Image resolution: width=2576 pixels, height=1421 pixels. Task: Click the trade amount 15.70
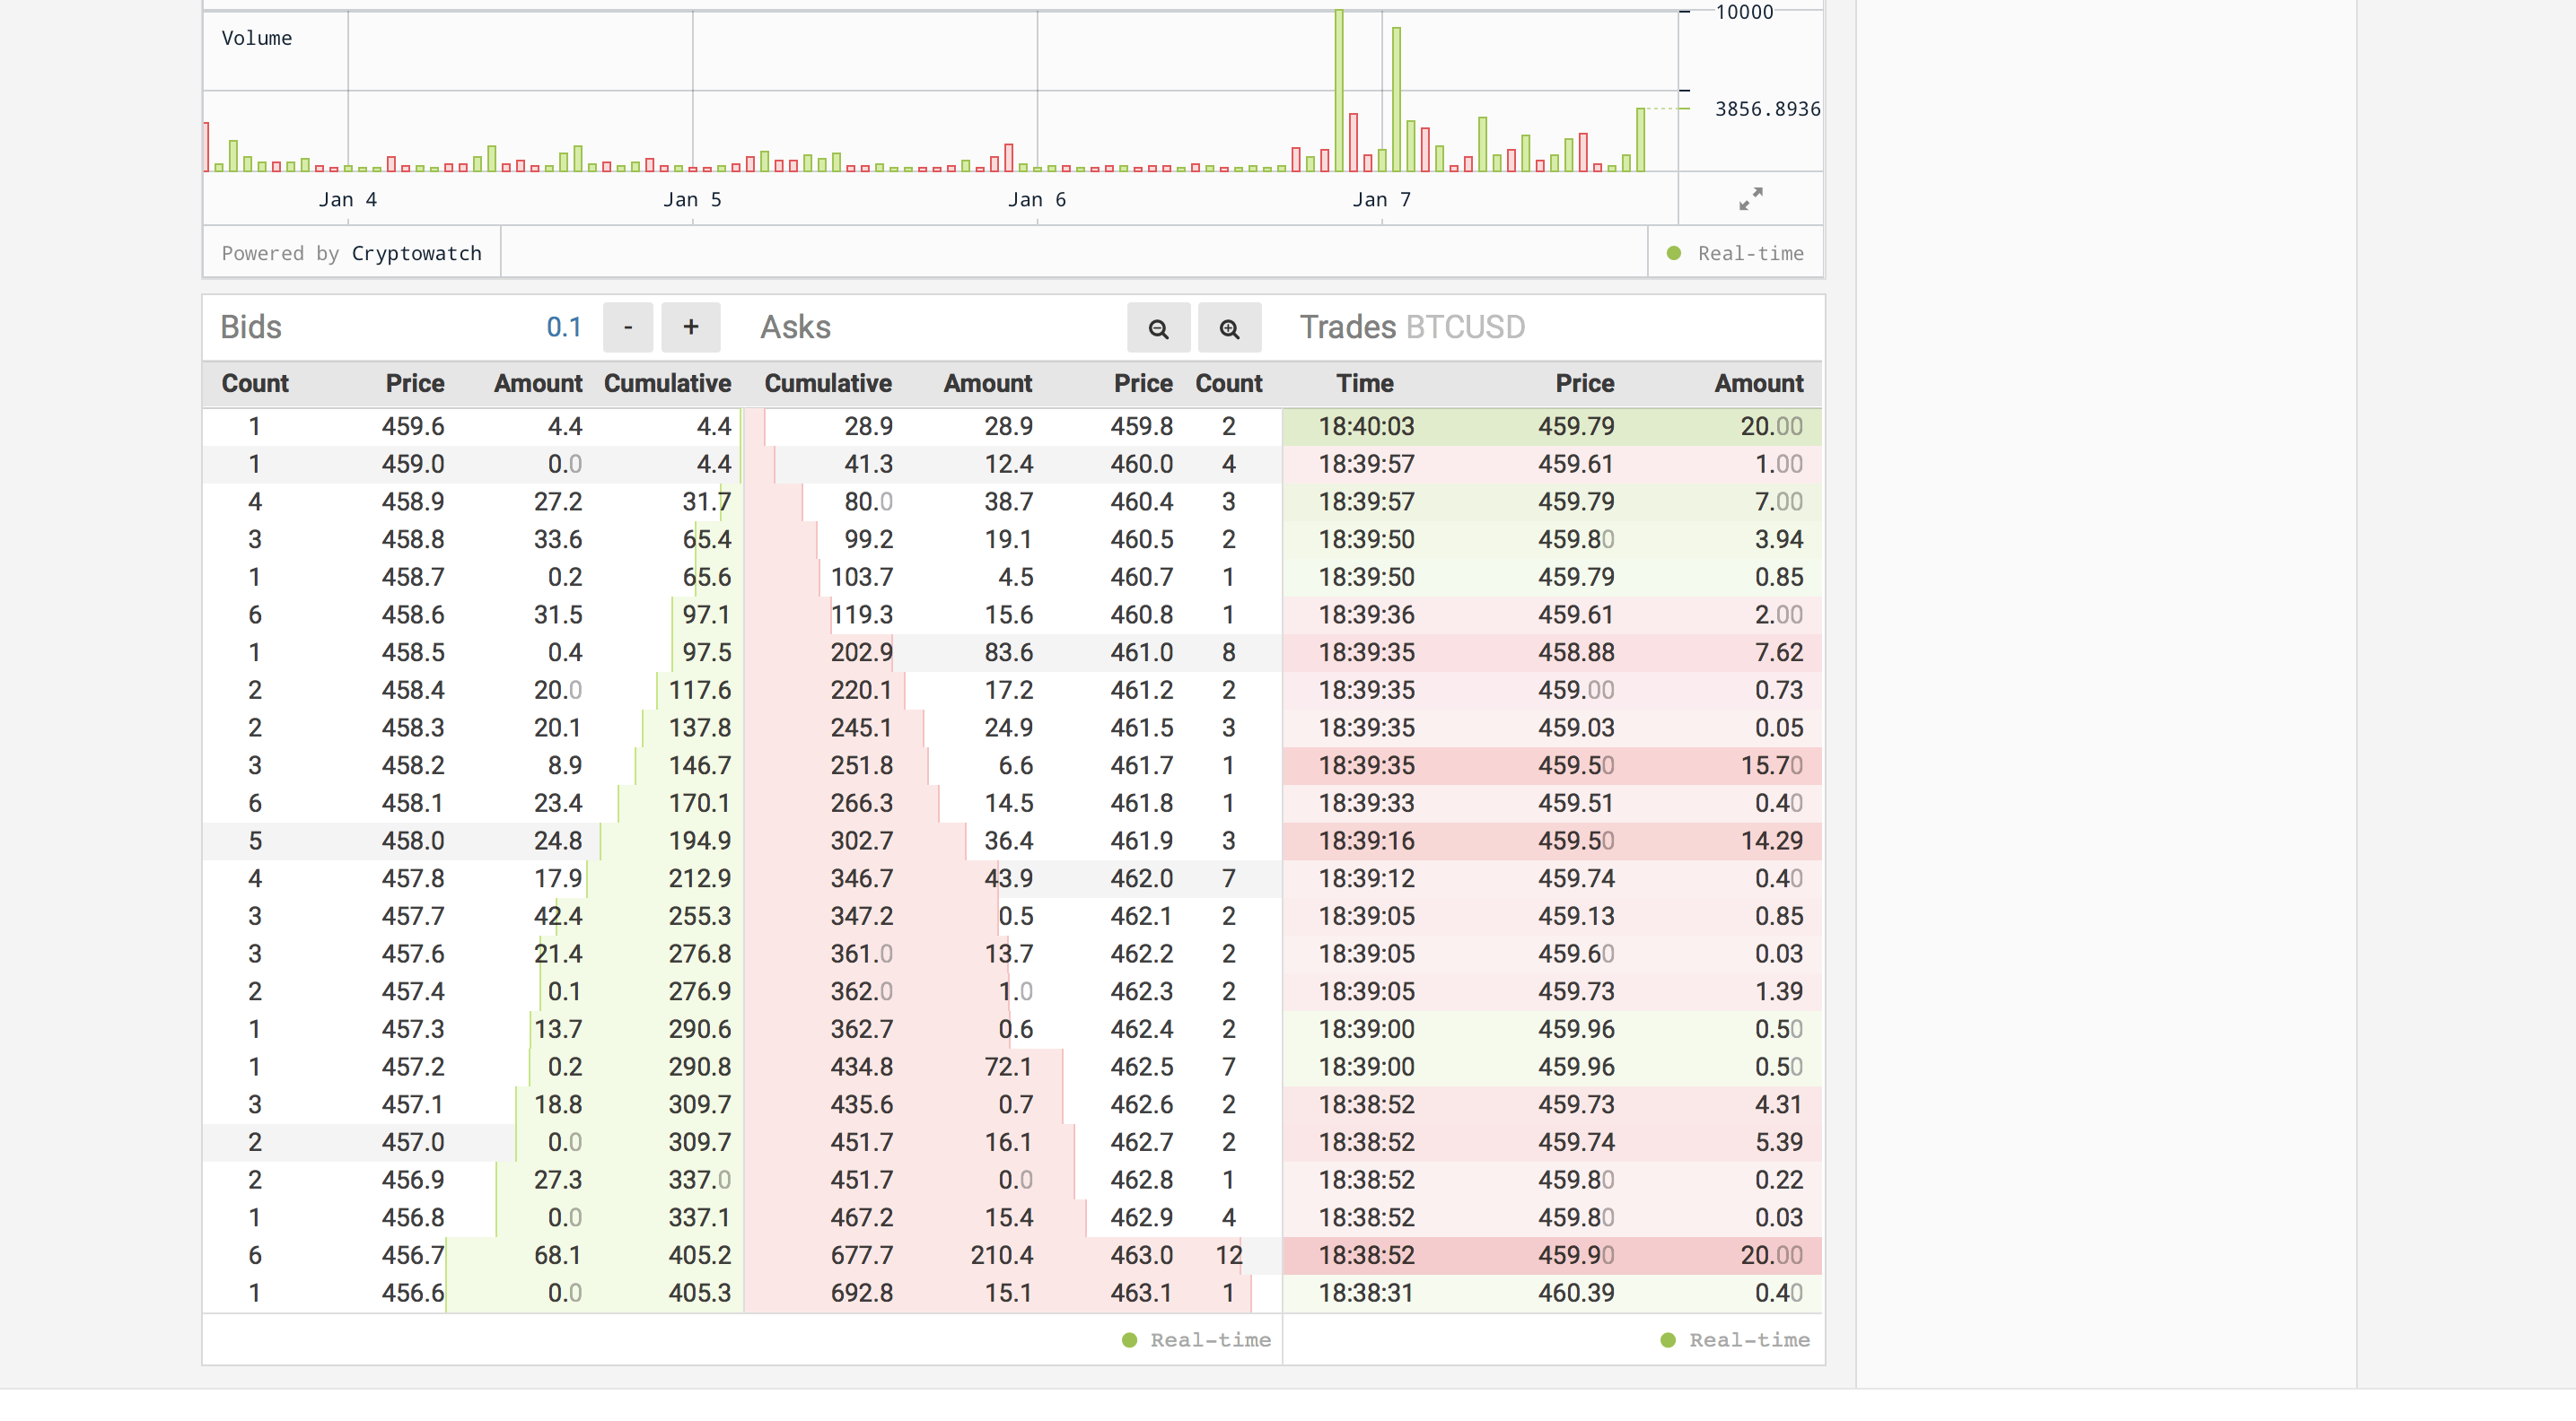[1771, 765]
